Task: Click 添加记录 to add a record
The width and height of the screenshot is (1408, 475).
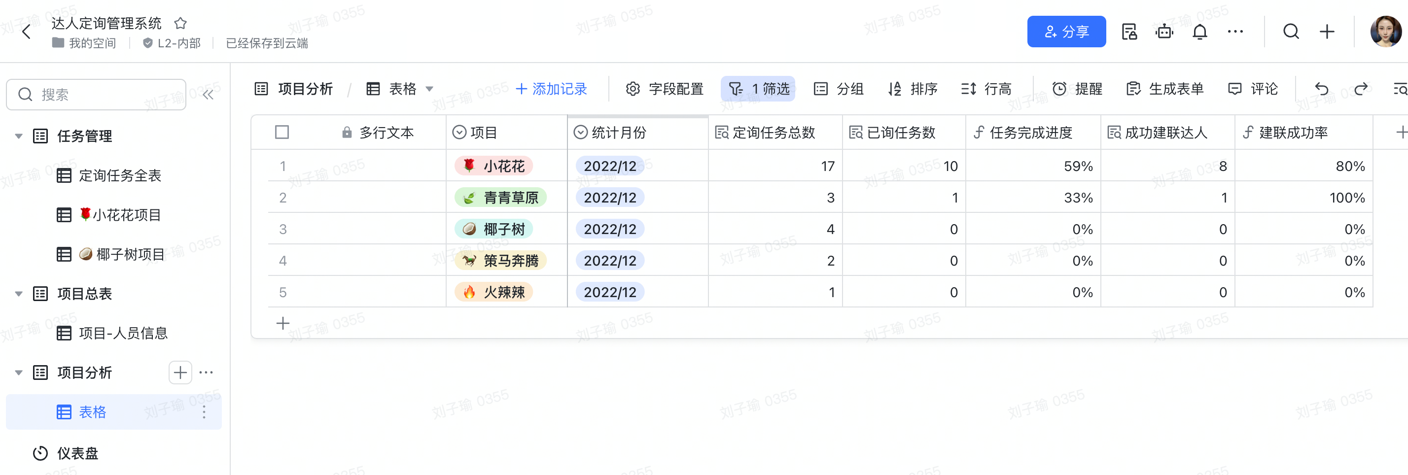Action: [x=551, y=89]
